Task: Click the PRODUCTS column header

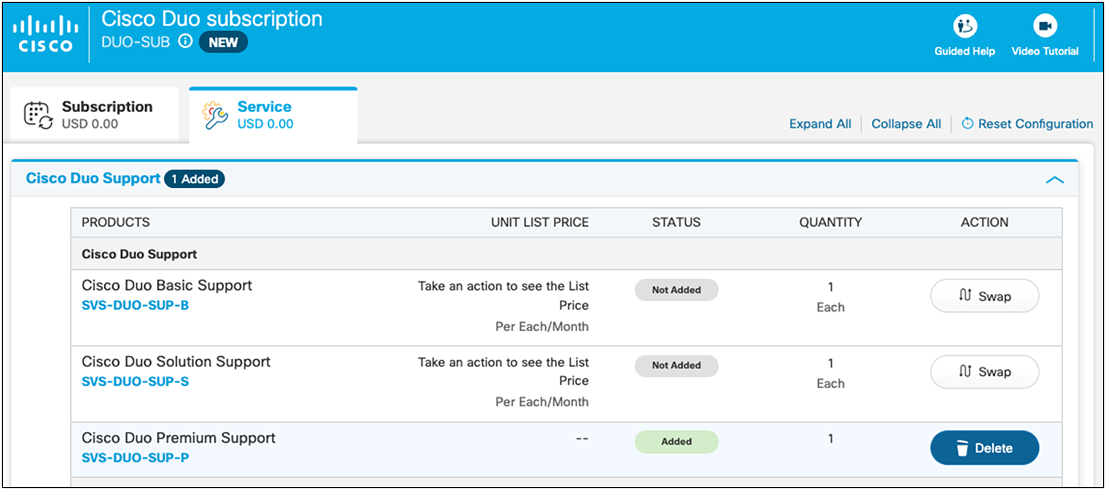Action: click(116, 222)
